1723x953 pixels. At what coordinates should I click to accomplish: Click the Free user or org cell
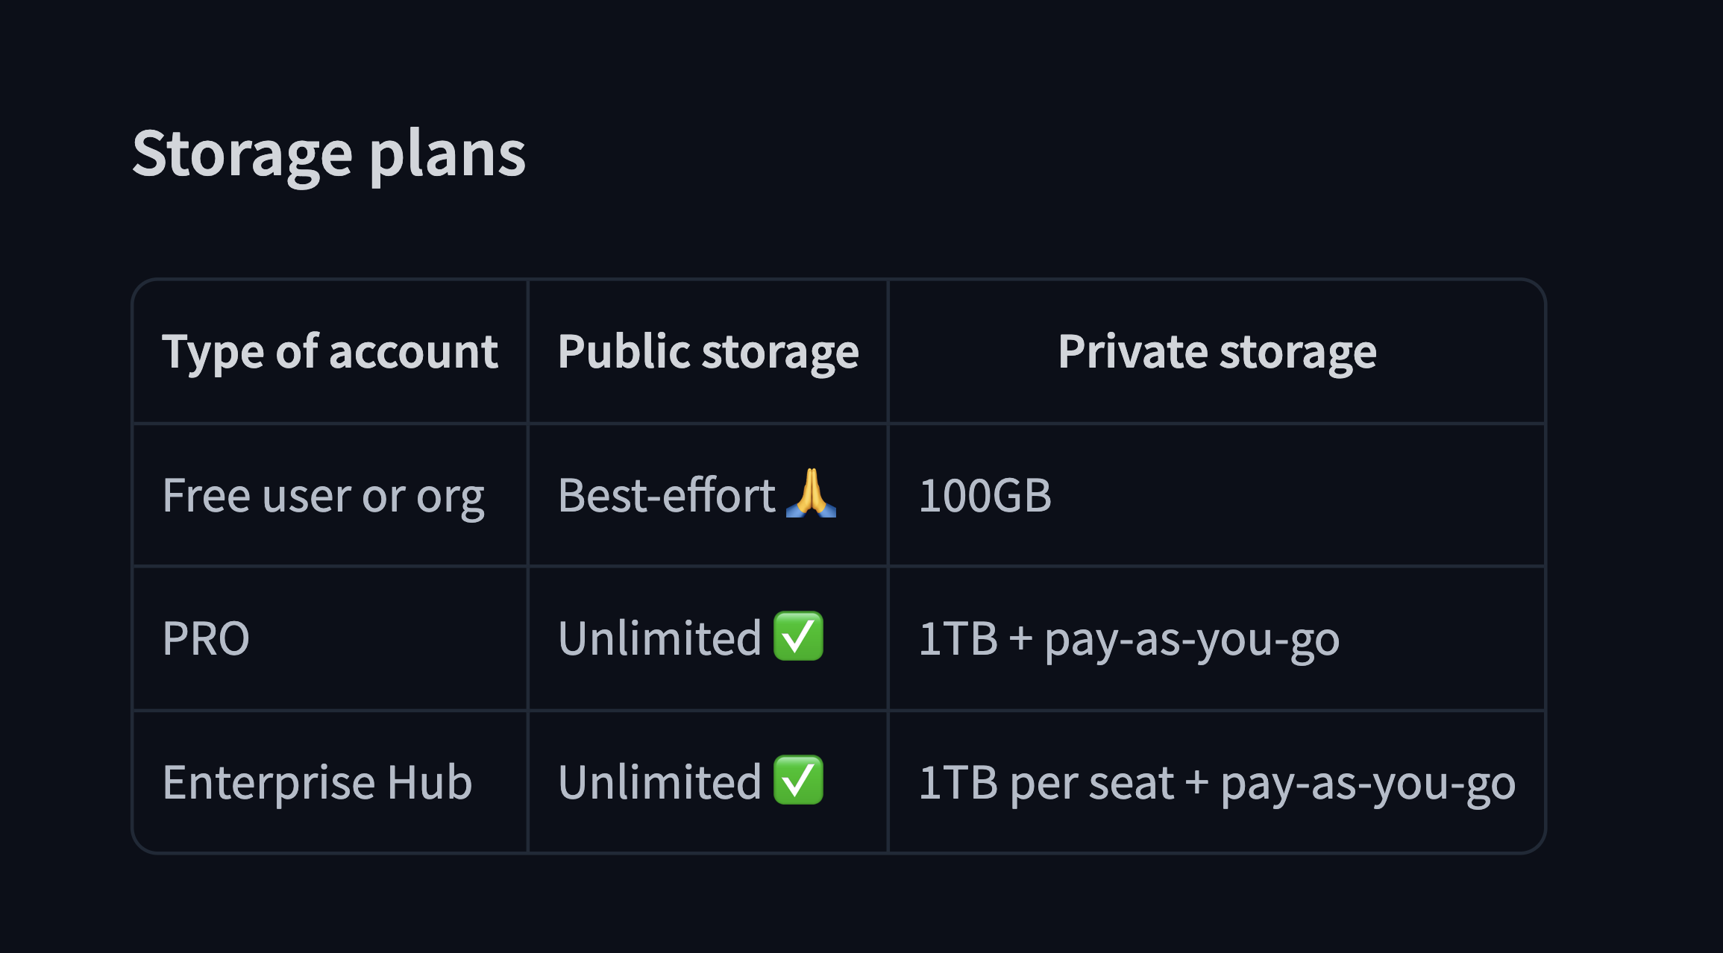323,496
